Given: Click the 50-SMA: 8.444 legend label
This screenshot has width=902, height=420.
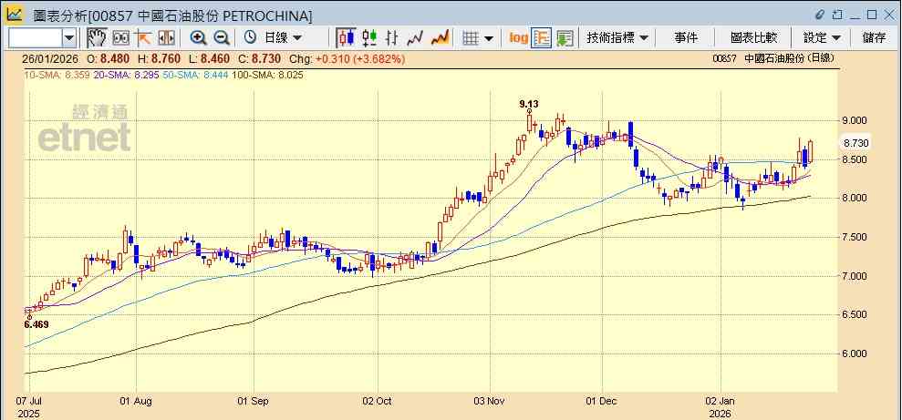Looking at the screenshot, I should pyautogui.click(x=195, y=75).
